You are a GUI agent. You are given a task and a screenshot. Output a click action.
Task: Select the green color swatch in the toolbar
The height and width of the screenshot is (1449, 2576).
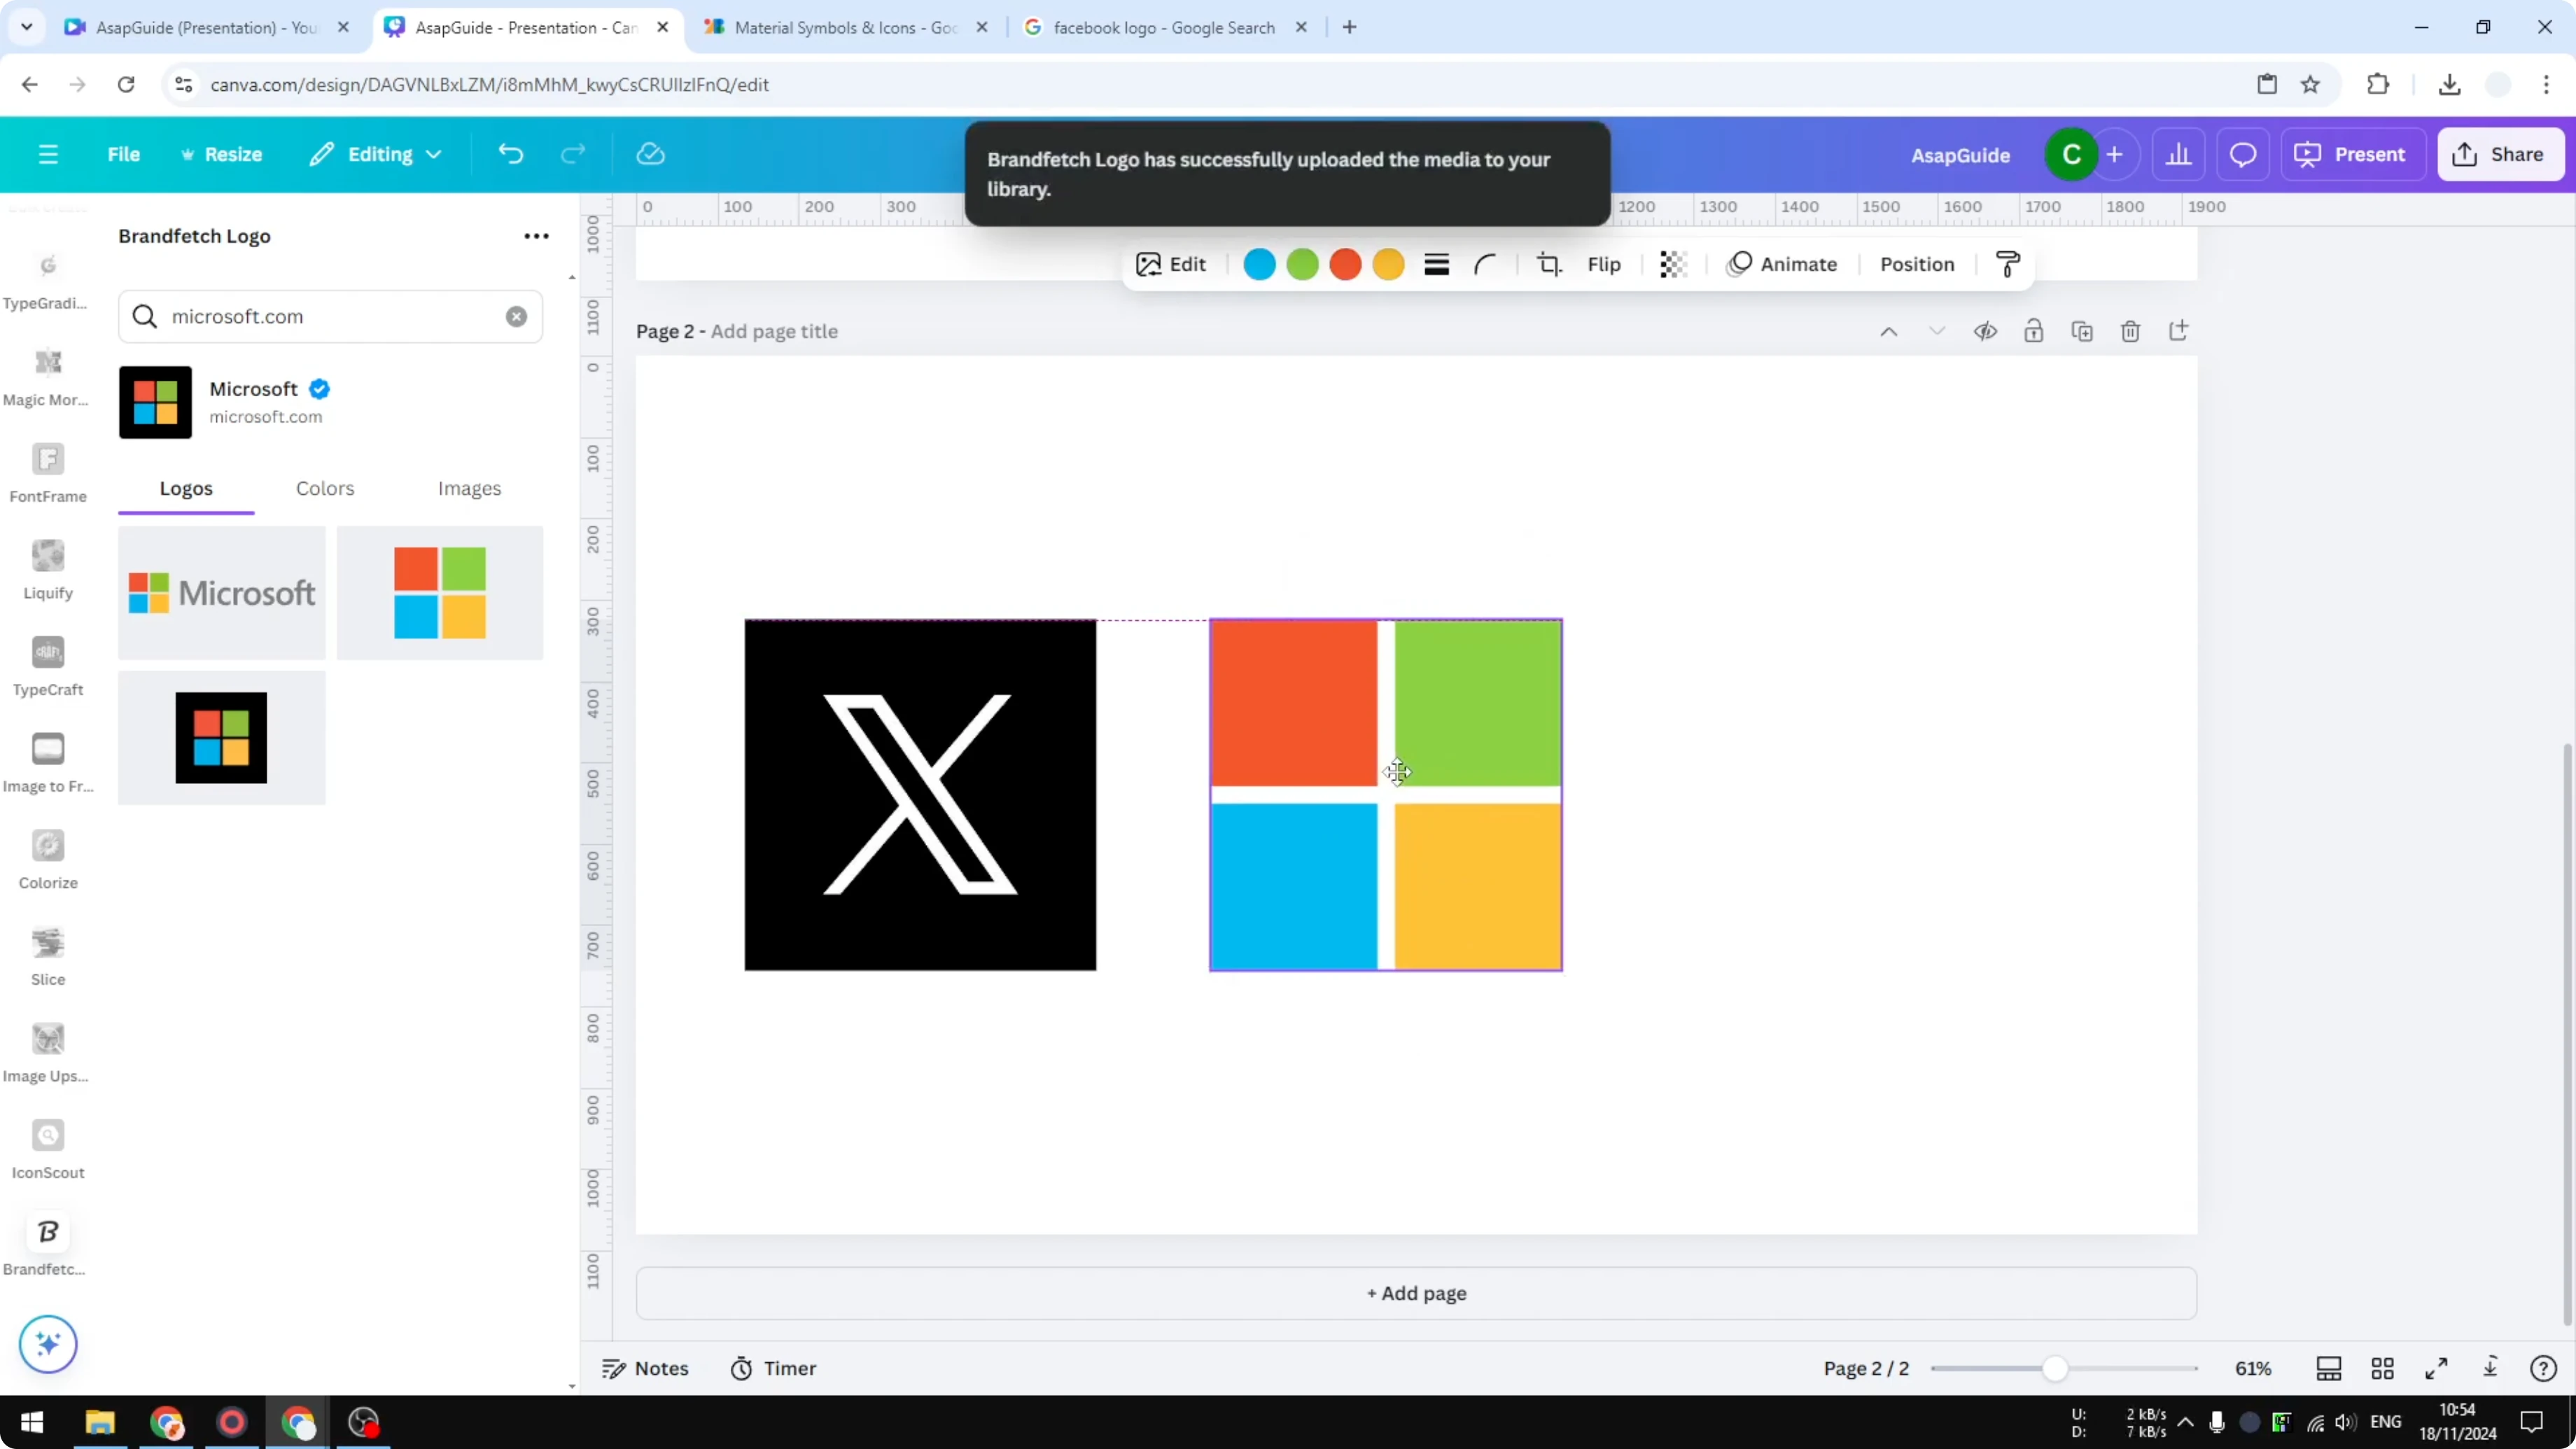pos(1303,264)
